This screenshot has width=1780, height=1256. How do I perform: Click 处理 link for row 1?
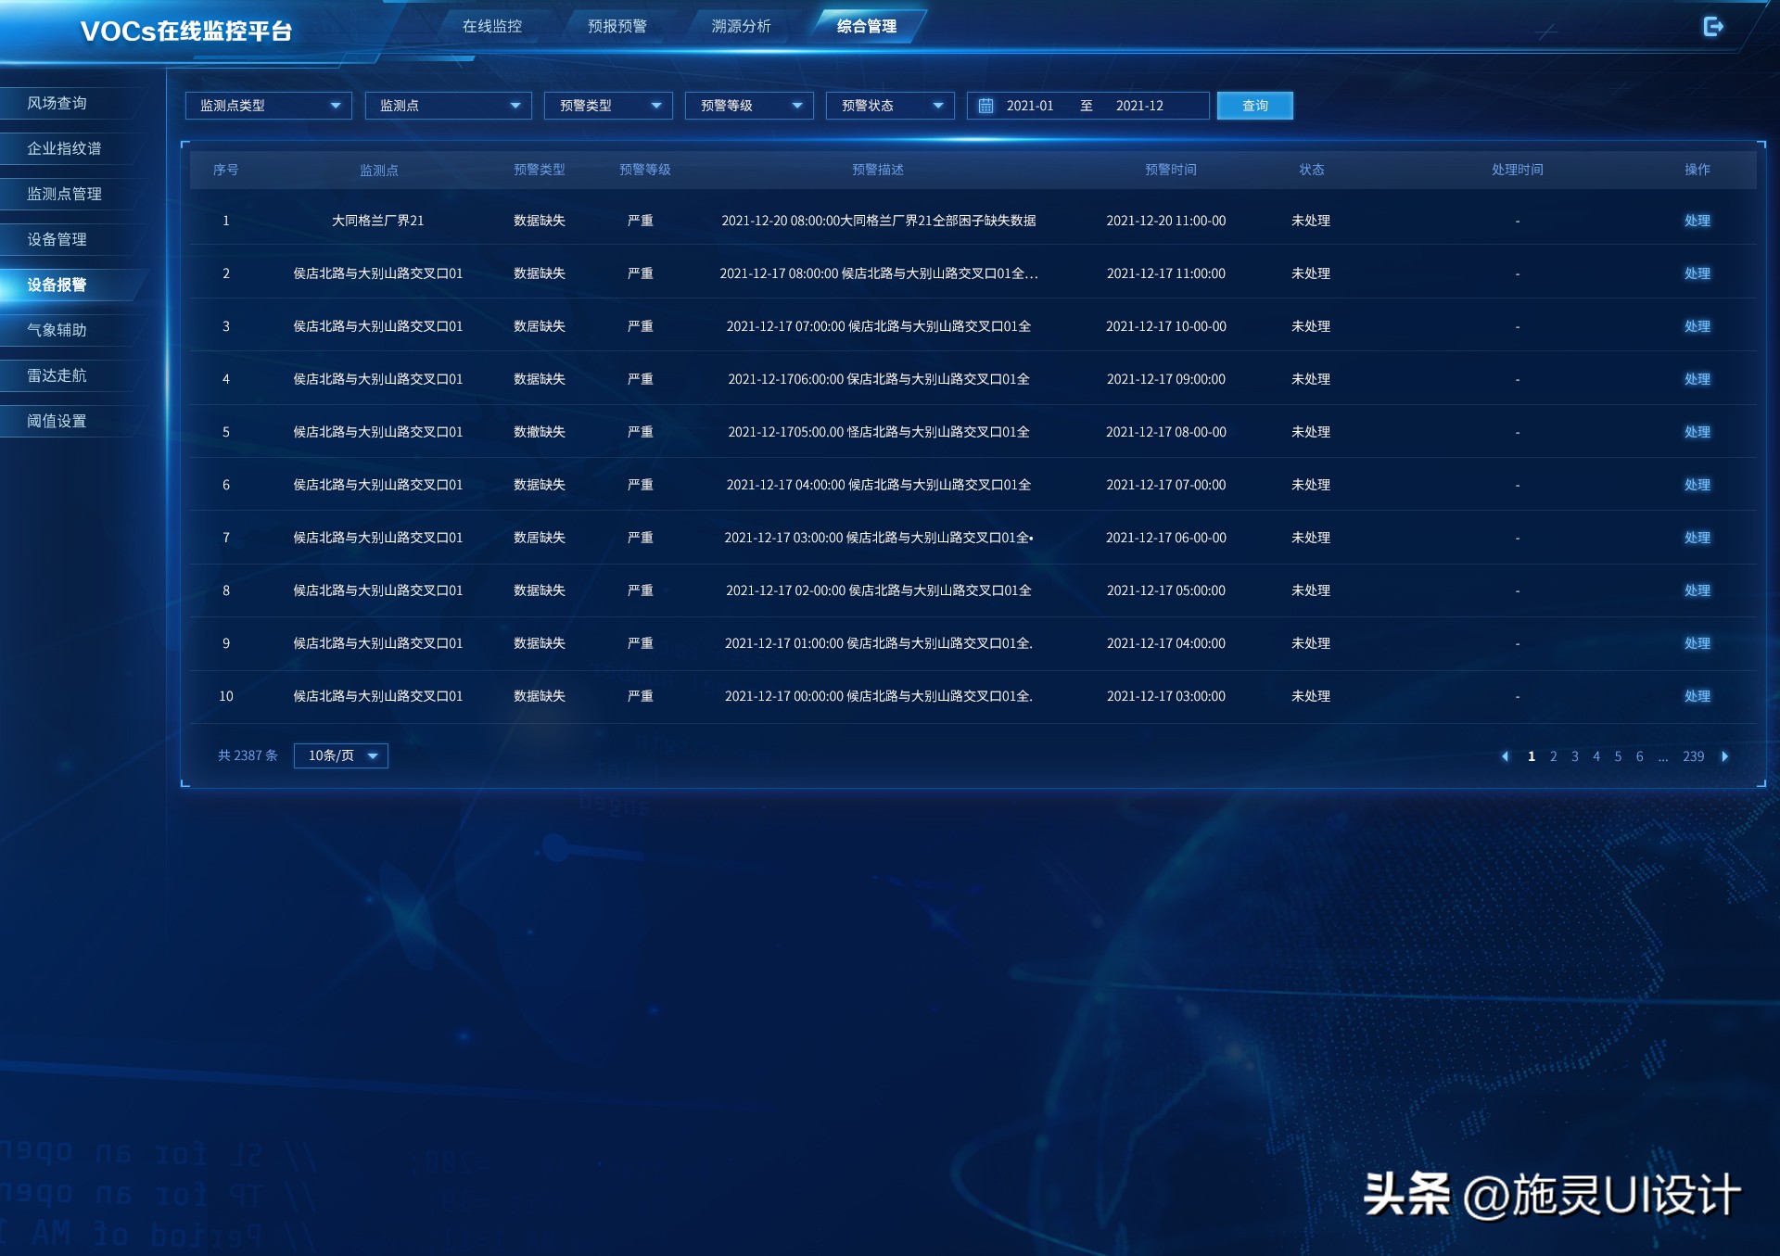point(1697,221)
